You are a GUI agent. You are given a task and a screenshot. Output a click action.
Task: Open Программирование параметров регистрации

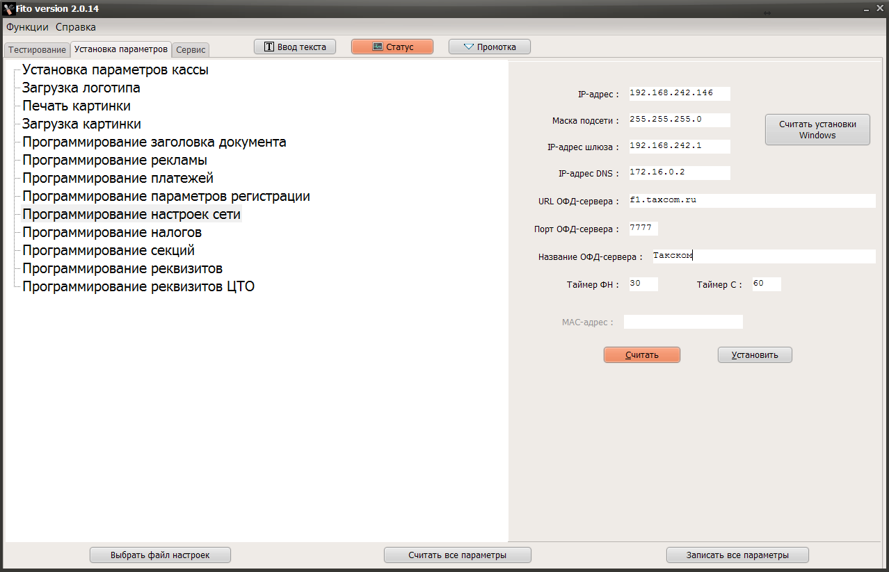click(x=166, y=196)
